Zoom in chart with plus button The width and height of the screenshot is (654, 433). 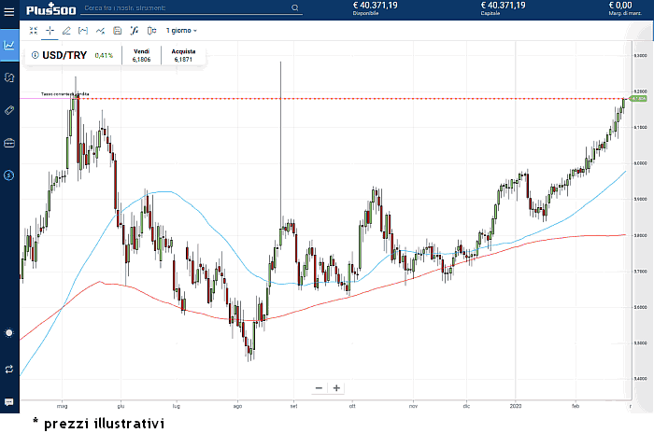[336, 387]
